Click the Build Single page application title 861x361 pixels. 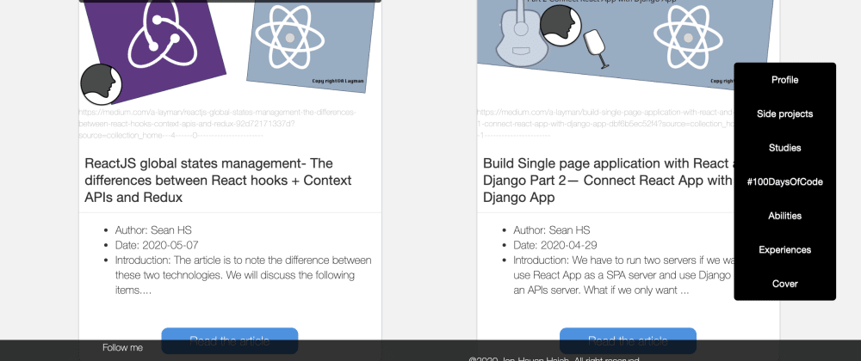[609, 180]
